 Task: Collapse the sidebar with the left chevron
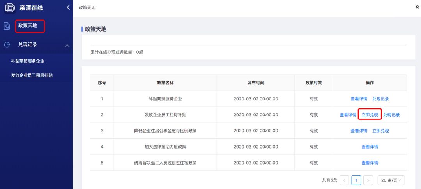click(x=68, y=7)
